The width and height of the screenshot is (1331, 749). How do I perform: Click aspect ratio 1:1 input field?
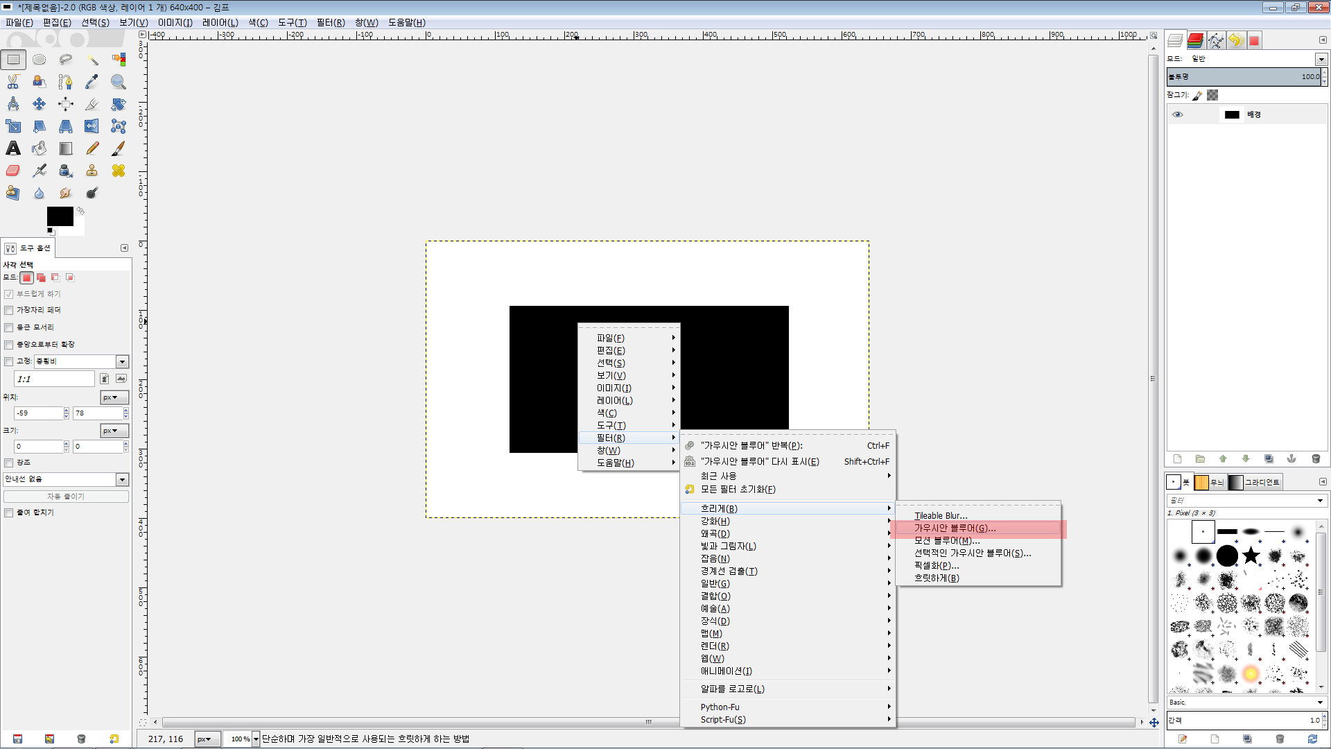[54, 379]
